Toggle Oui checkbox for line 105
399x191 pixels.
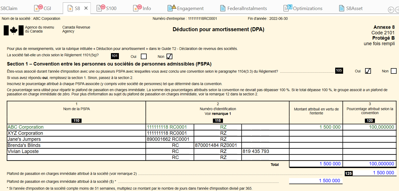tap(368, 71)
